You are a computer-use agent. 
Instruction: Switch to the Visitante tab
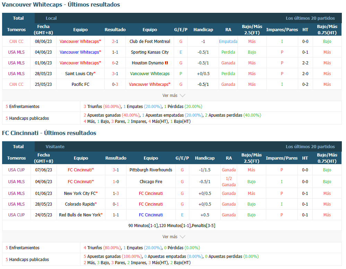pos(55,146)
